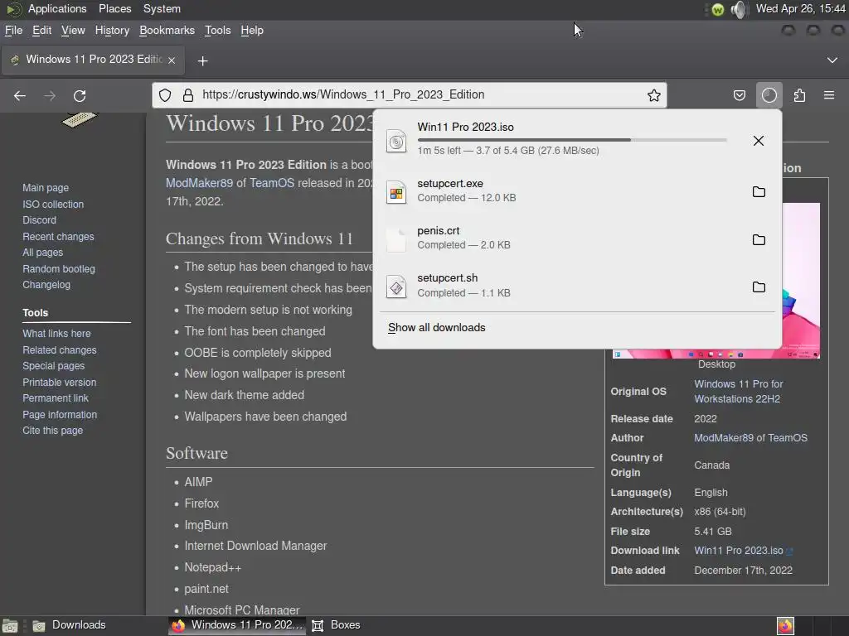This screenshot has width=849, height=636.
Task: Open the History menu
Action: coord(112,31)
